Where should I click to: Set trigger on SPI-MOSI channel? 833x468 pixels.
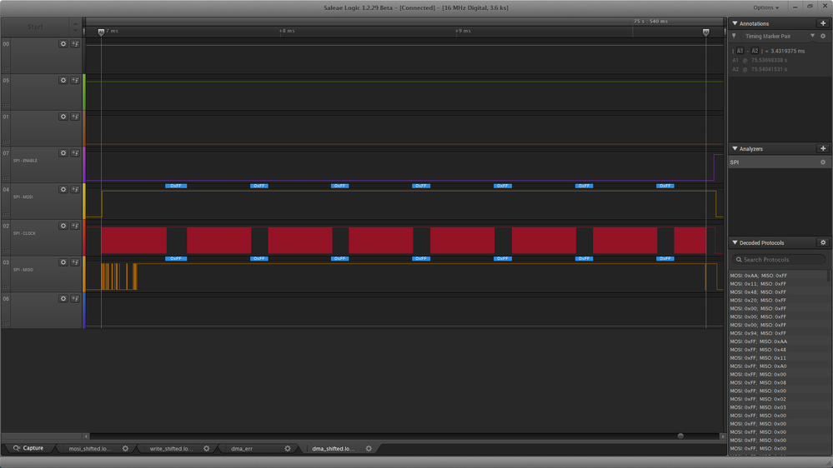click(75, 189)
